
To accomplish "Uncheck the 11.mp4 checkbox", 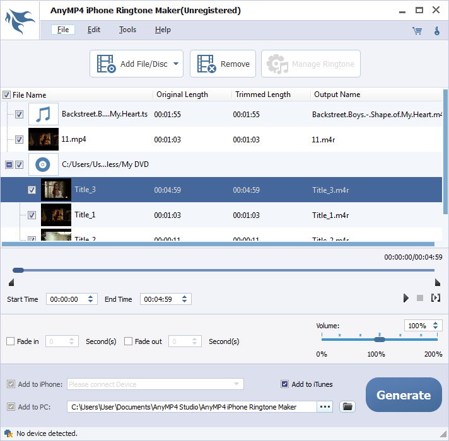I will point(19,140).
